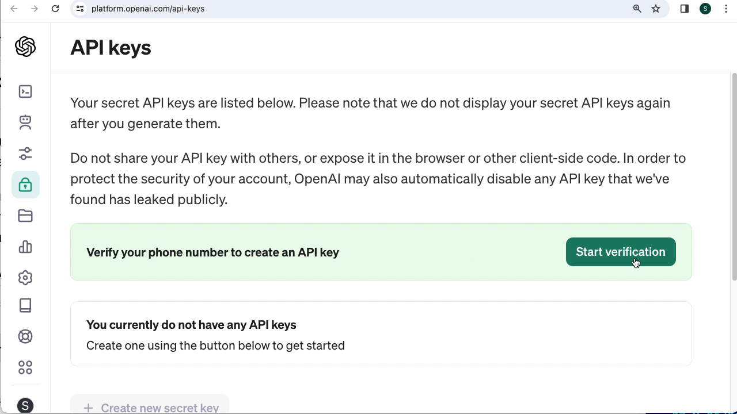The height and width of the screenshot is (414, 737).
Task: Select the API keys lock icon
Action: [x=25, y=185]
